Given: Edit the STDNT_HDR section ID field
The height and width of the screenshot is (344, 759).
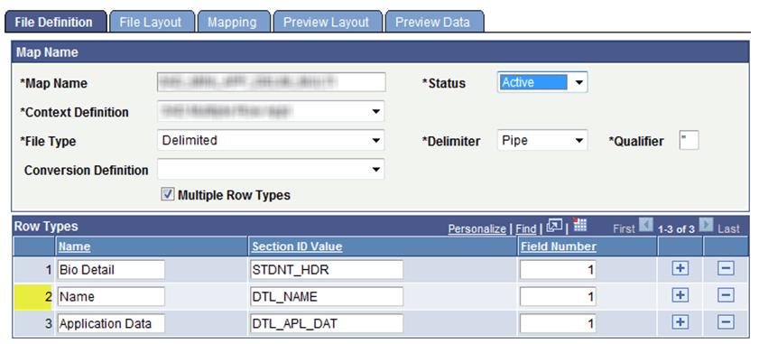Looking at the screenshot, I should 327,269.
